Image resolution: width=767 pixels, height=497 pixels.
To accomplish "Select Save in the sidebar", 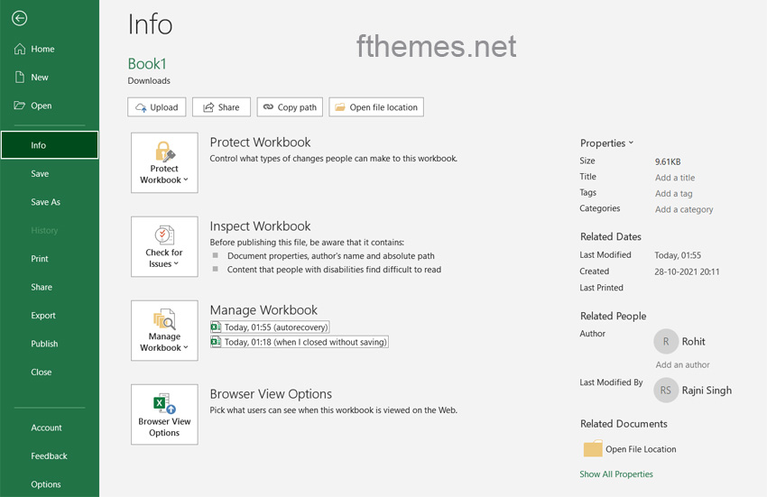I will point(40,174).
